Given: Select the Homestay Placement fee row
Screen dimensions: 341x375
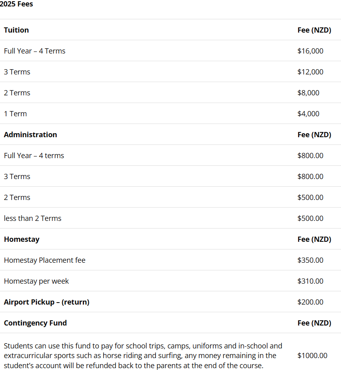Looking at the screenshot, I should click(x=45, y=260).
